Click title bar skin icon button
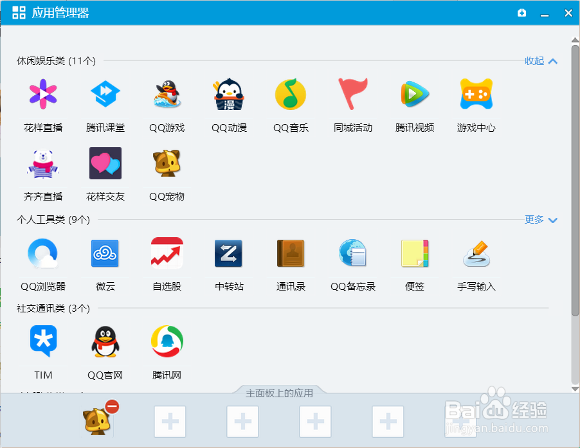This screenshot has height=448, width=580. 522,13
